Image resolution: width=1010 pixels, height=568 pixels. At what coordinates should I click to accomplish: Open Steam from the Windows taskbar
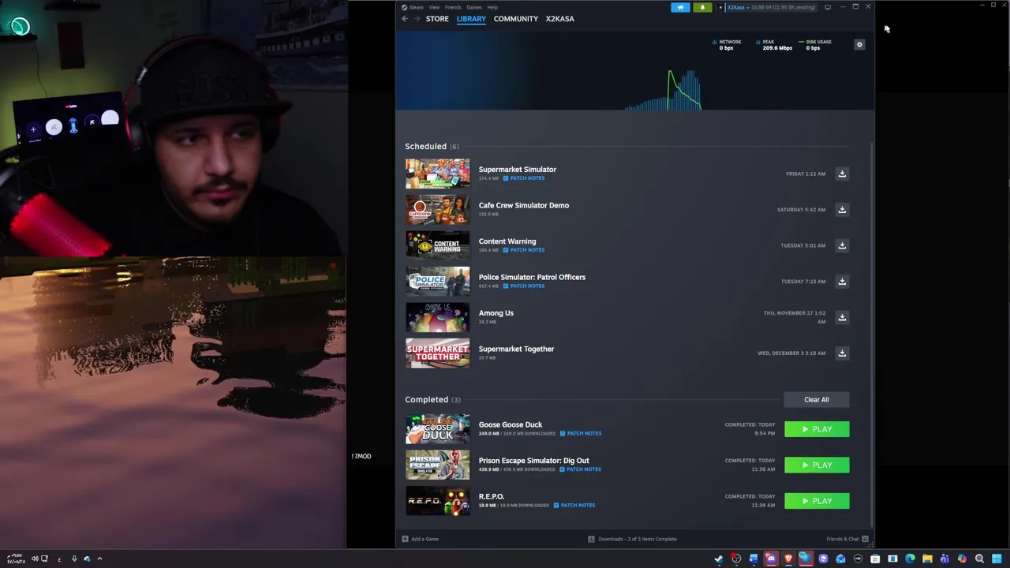click(719, 559)
